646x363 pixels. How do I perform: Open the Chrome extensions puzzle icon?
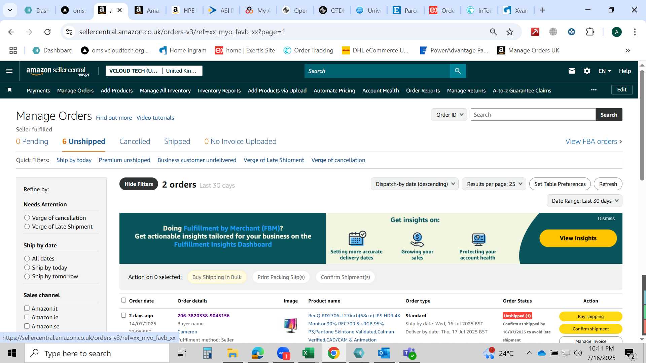point(590,32)
